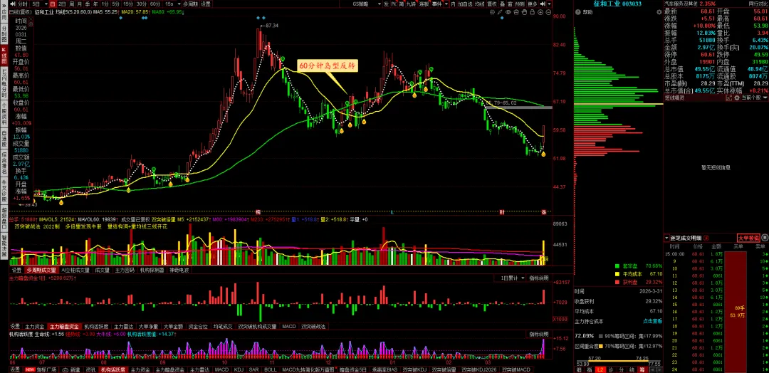Open the 5日 multi-day dropdown arrow

46,4
